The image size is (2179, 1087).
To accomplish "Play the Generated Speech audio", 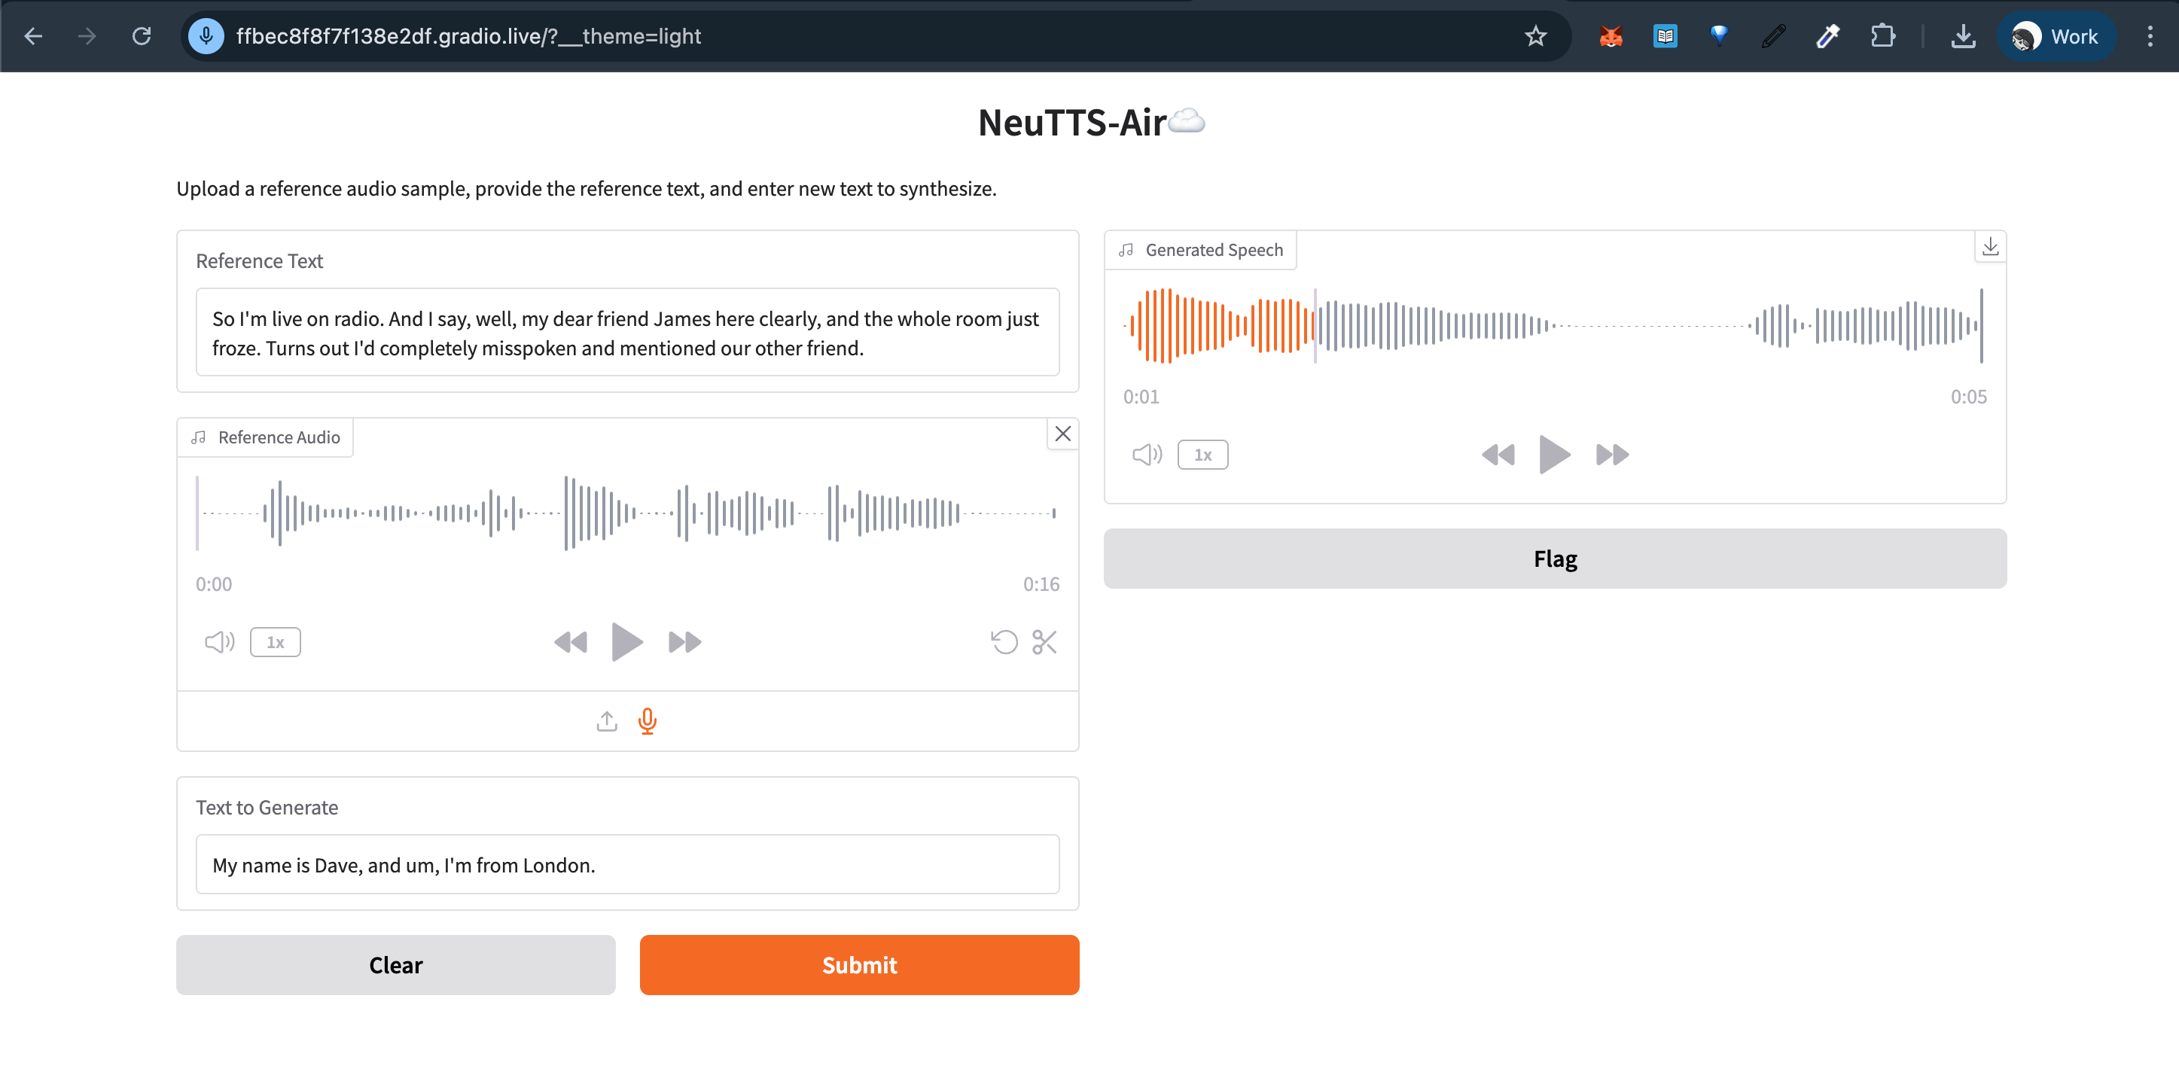I will point(1554,454).
